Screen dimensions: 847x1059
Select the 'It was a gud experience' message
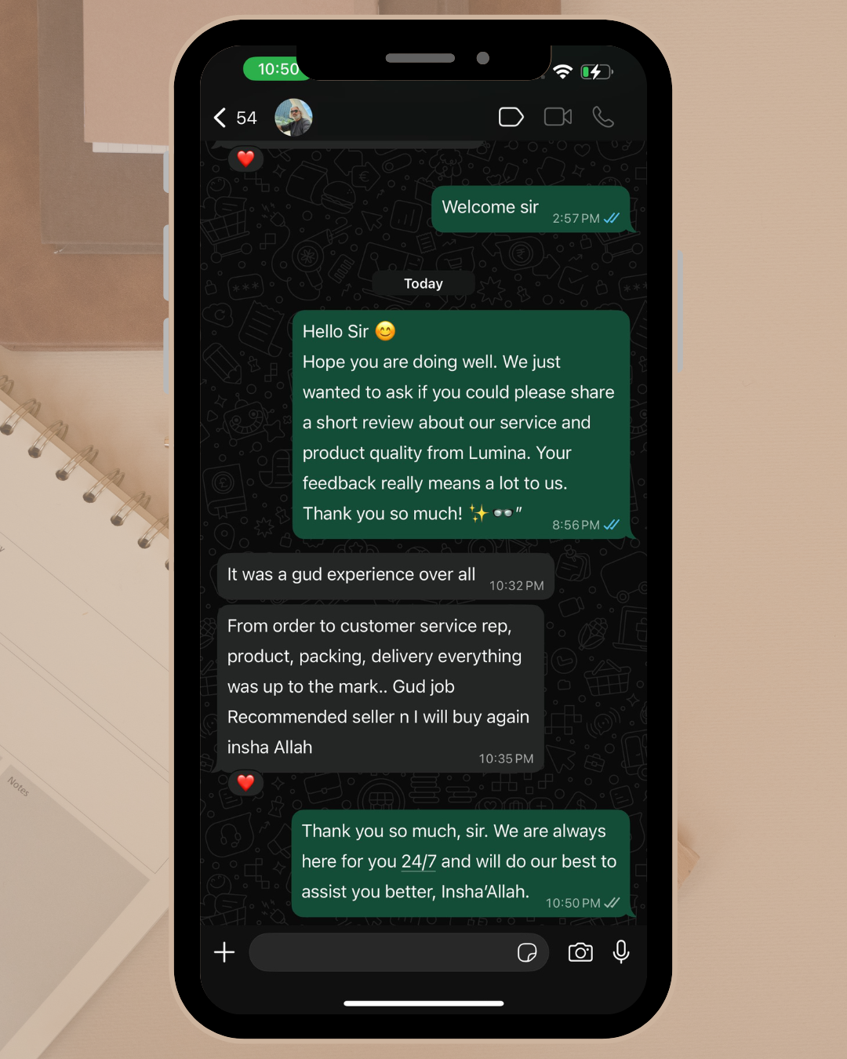point(386,577)
